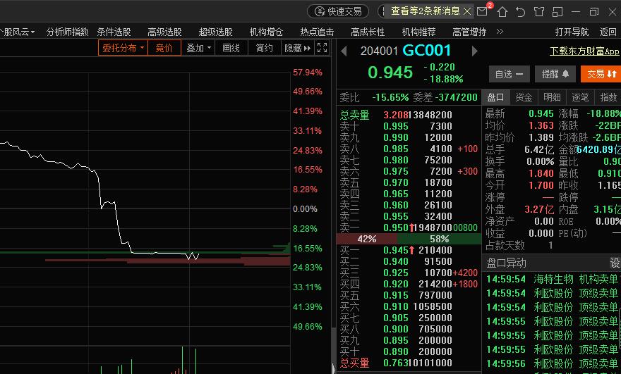
Task: Select 机构增仓 menu item
Action: click(x=266, y=32)
